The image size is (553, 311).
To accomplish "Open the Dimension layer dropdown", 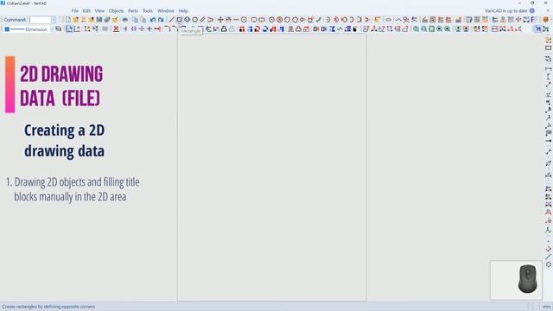I will click(52, 29).
